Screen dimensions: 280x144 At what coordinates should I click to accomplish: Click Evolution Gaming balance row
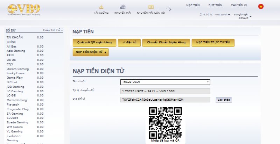[25, 138]
